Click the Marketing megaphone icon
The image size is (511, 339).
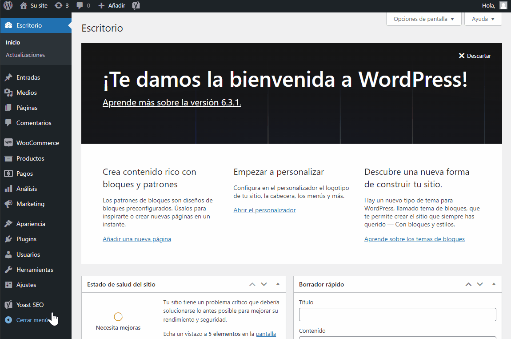8,204
